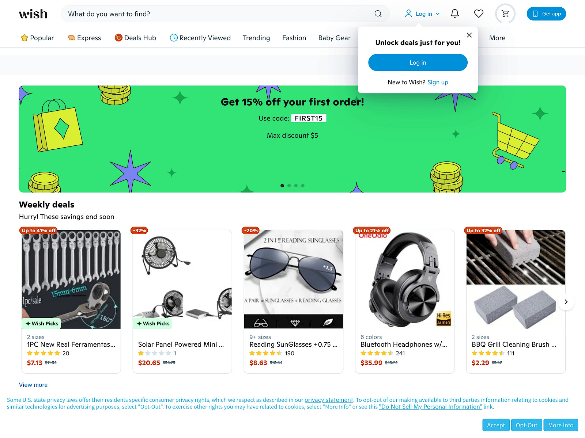Open the Fashion category

click(294, 38)
